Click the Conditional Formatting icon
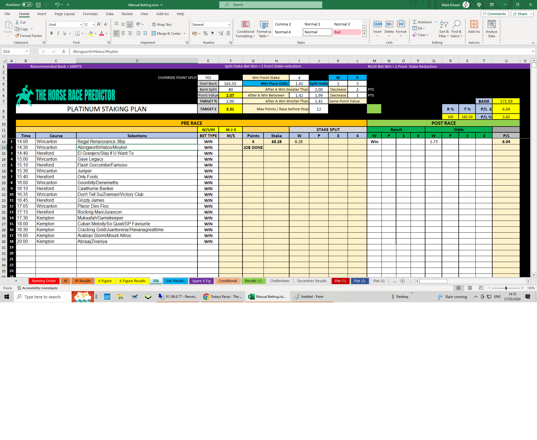The height and width of the screenshot is (440, 537). click(x=245, y=25)
